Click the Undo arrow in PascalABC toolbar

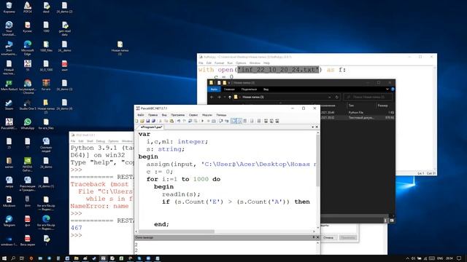179,121
